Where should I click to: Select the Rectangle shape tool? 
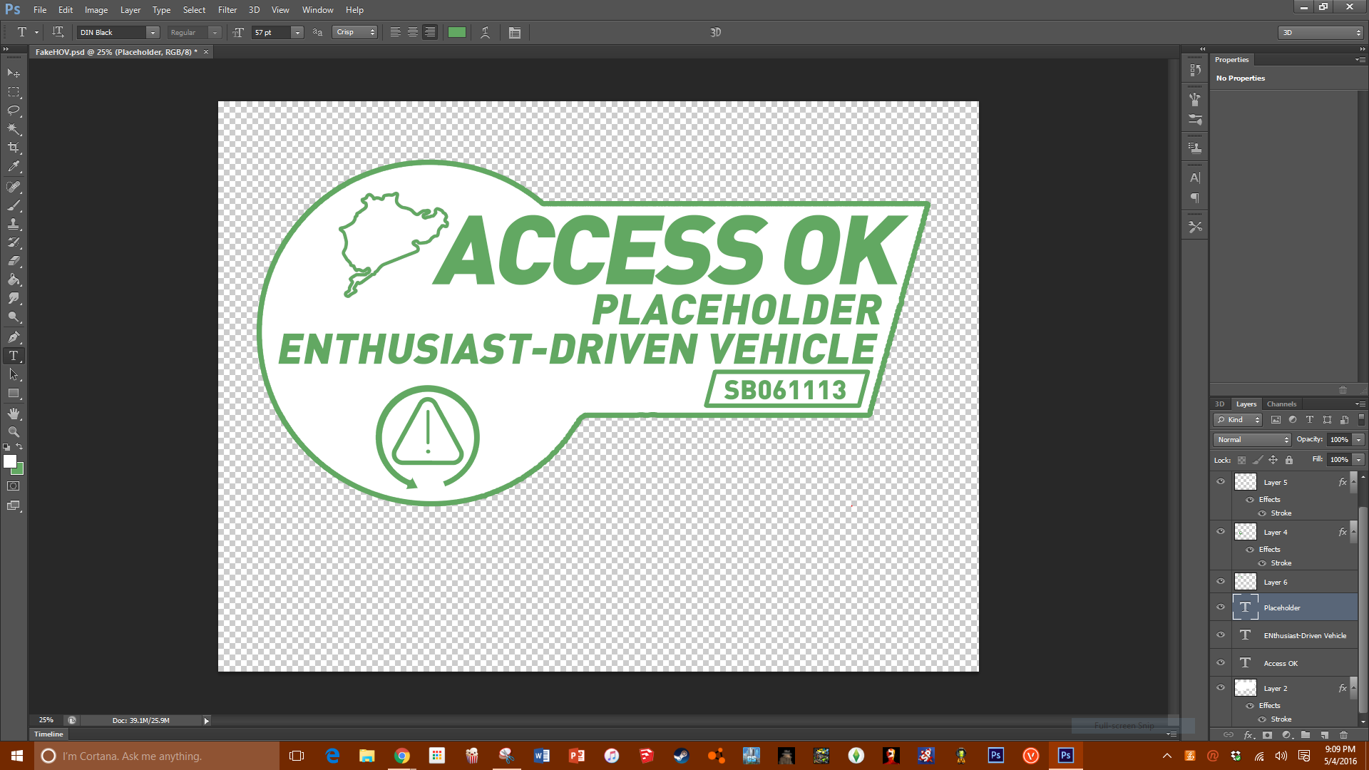(x=14, y=394)
